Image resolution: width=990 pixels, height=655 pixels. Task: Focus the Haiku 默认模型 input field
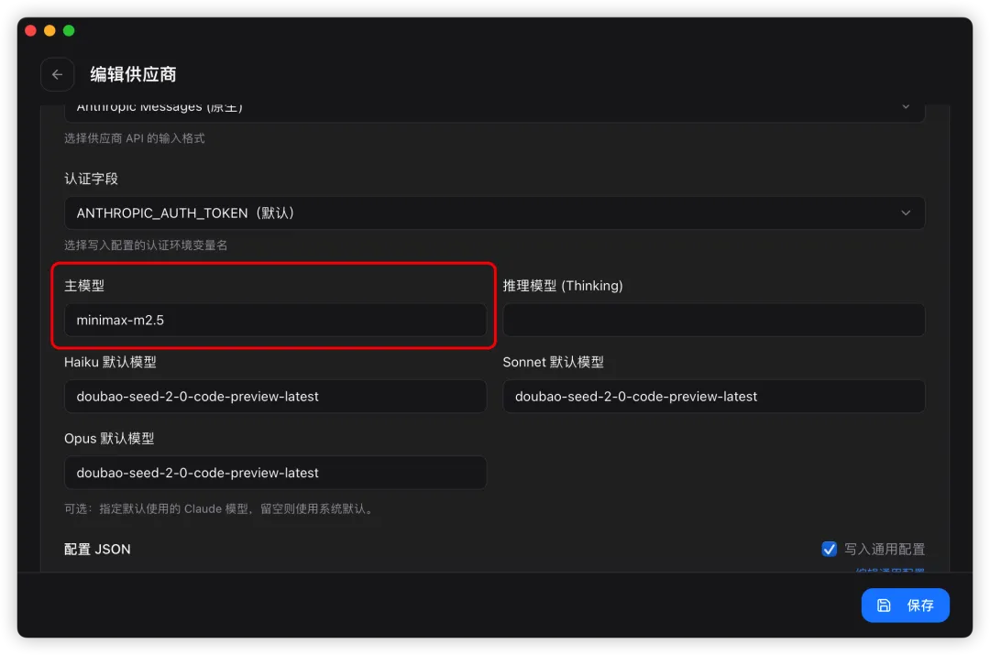275,397
